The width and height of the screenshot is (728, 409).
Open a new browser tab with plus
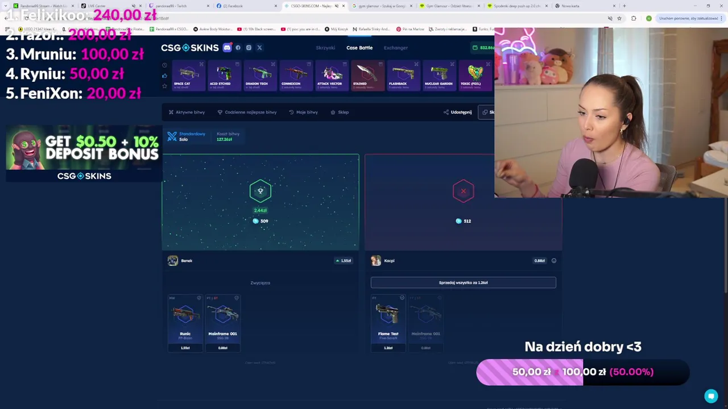coord(624,6)
